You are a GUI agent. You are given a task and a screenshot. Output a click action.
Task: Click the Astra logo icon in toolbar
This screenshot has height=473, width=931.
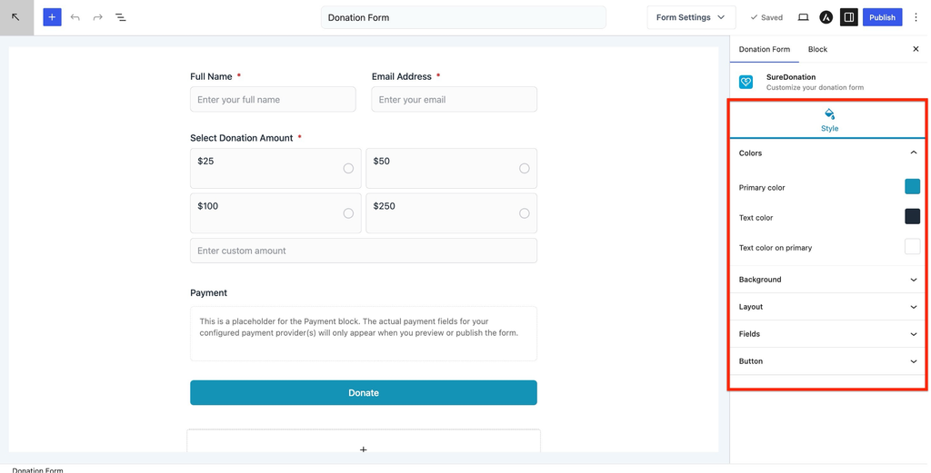tap(826, 17)
